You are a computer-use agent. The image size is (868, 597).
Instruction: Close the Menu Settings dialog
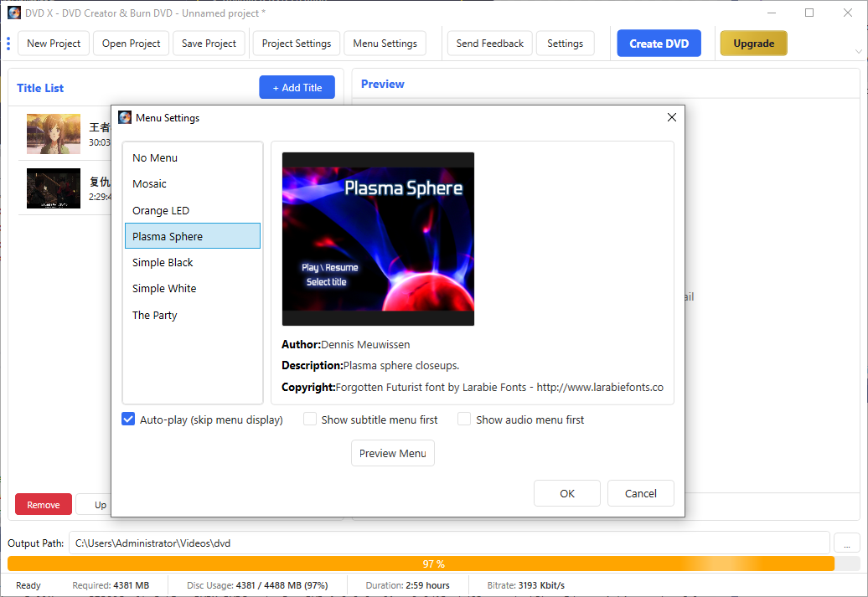coord(671,117)
